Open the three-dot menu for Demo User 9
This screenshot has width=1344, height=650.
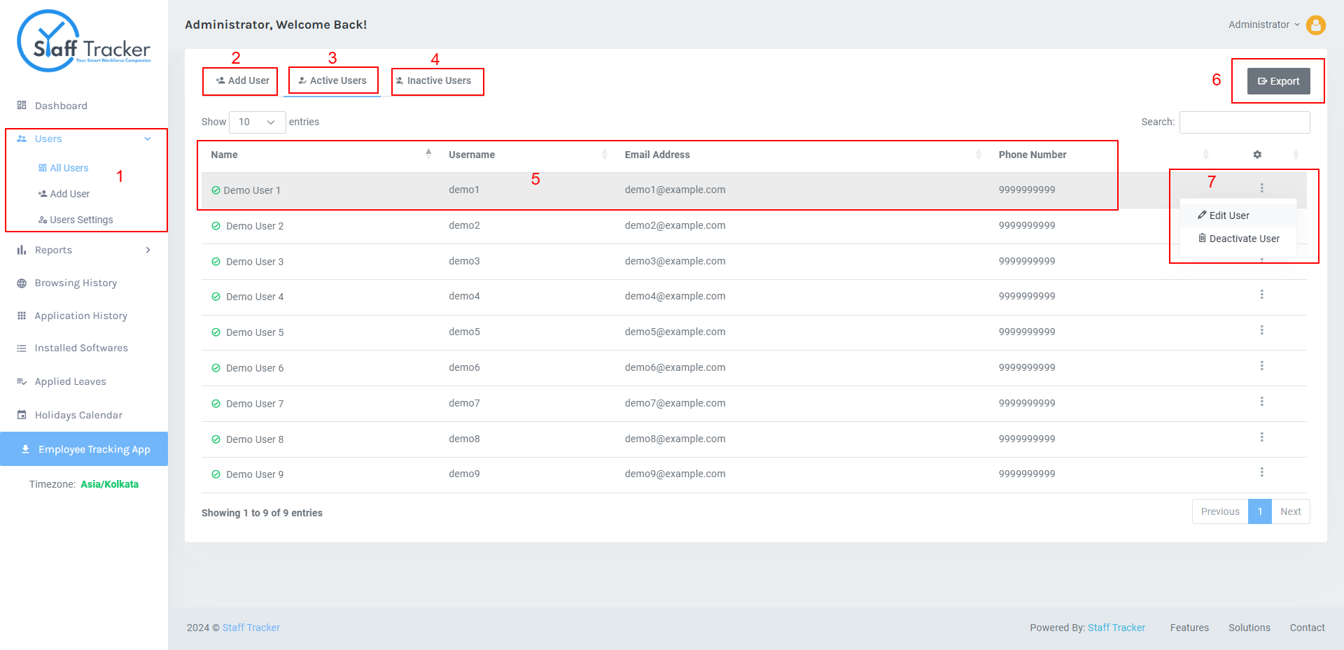point(1262,472)
